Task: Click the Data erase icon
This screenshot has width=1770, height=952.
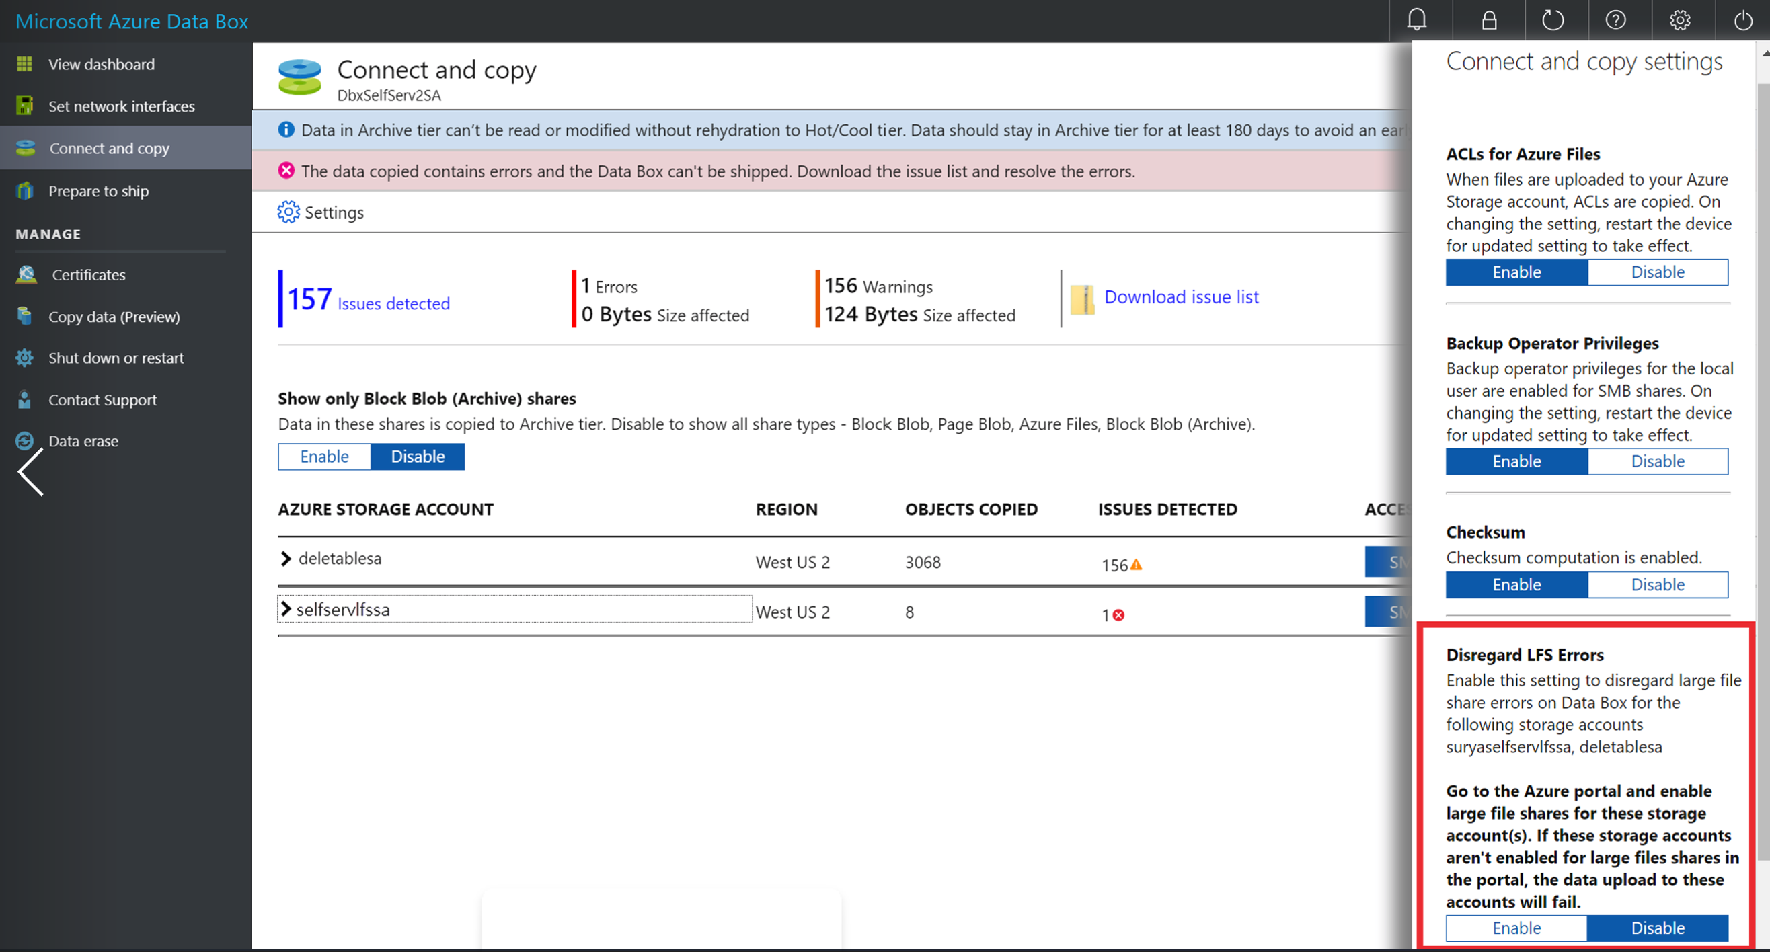Action: [x=26, y=440]
